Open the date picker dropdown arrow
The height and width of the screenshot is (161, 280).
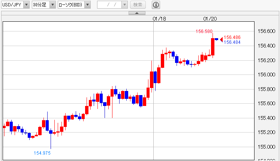tap(124, 4)
